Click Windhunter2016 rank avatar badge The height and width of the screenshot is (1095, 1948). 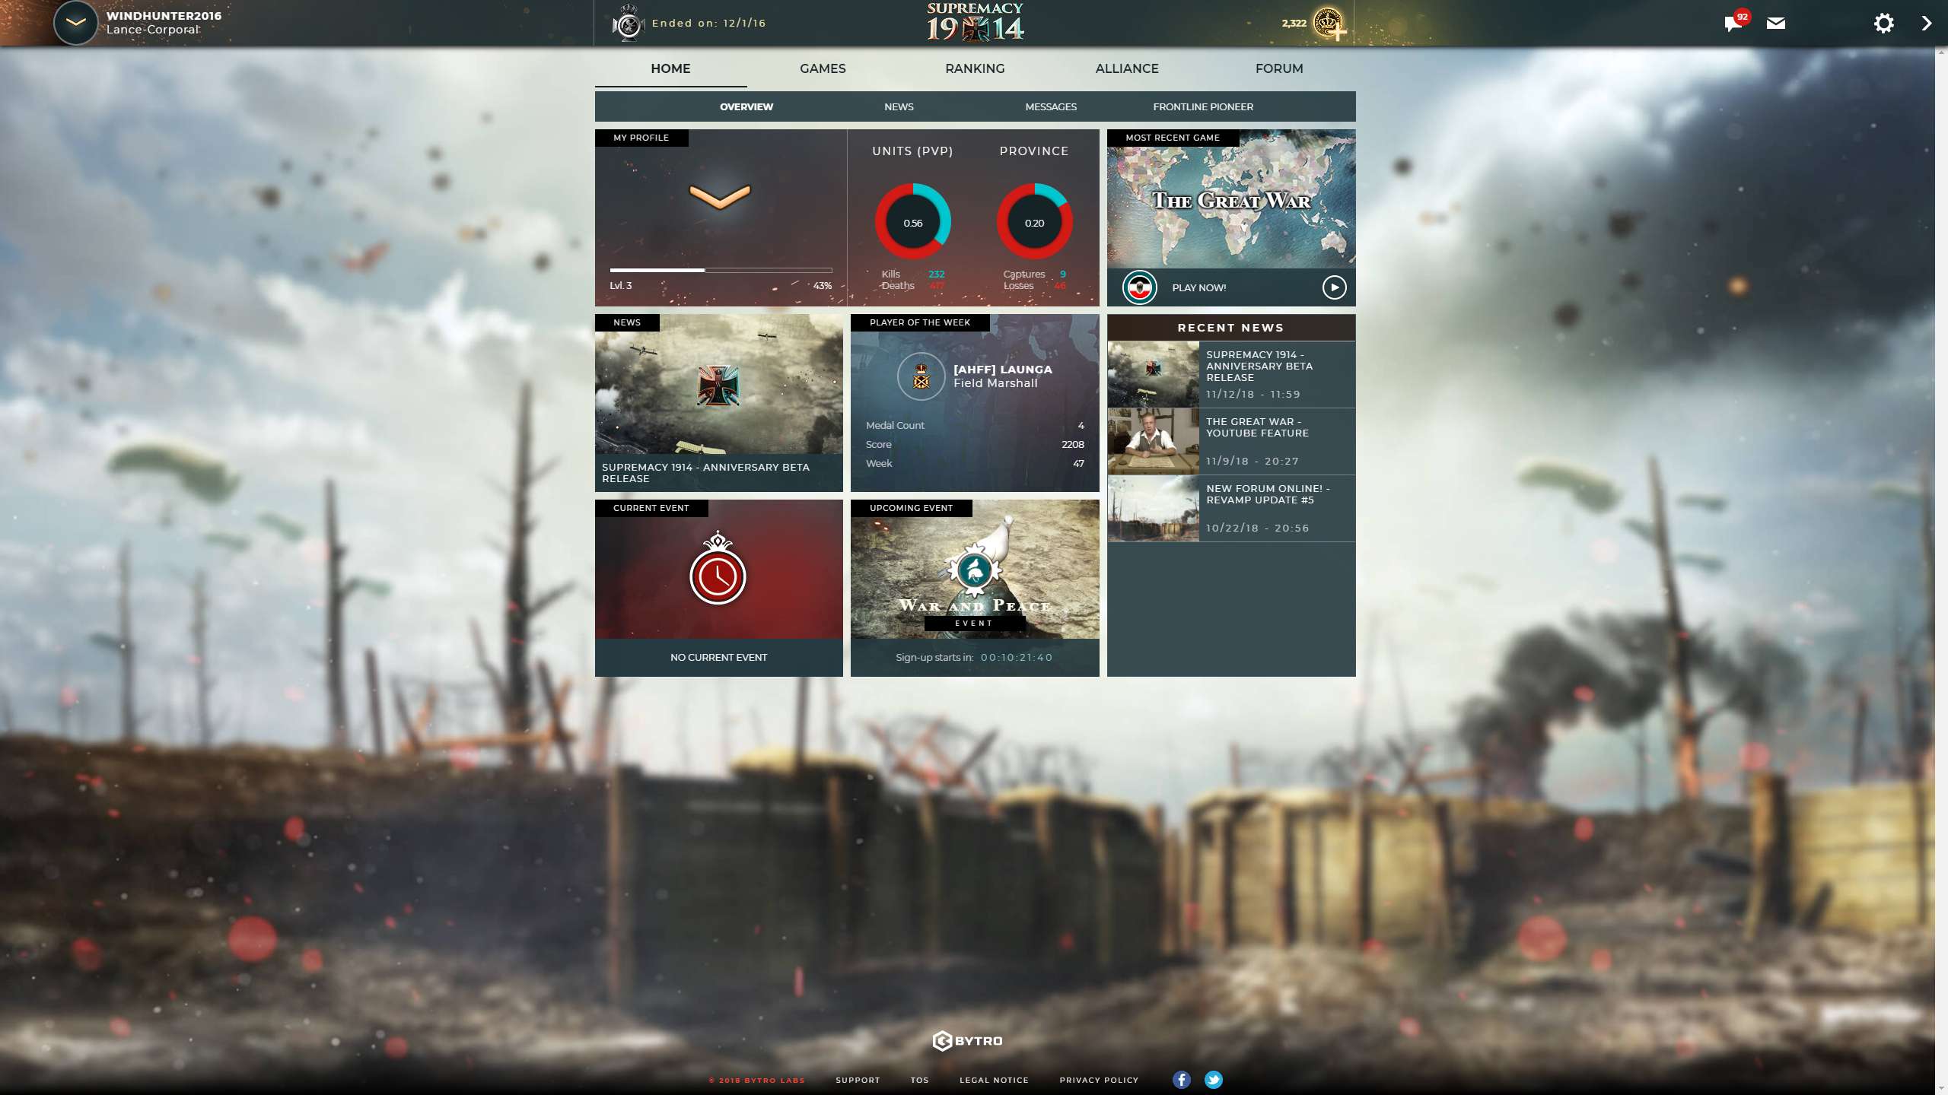pyautogui.click(x=75, y=23)
